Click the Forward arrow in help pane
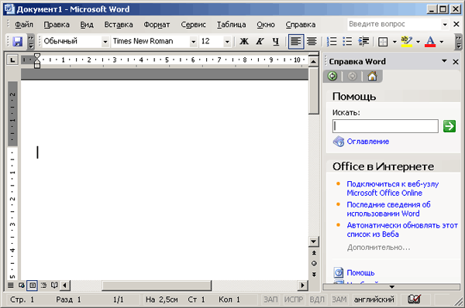The width and height of the screenshot is (465, 308). click(352, 76)
